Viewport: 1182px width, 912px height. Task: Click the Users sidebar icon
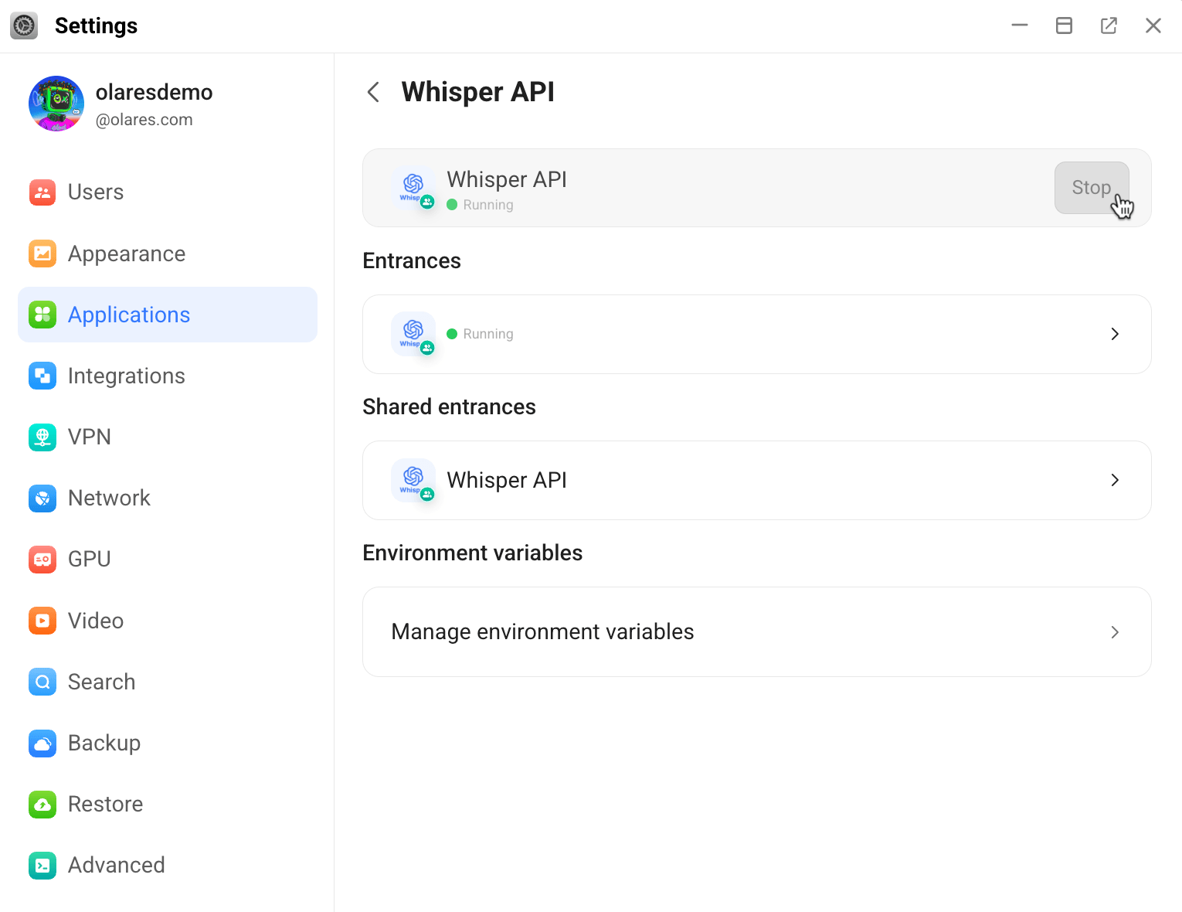[42, 192]
